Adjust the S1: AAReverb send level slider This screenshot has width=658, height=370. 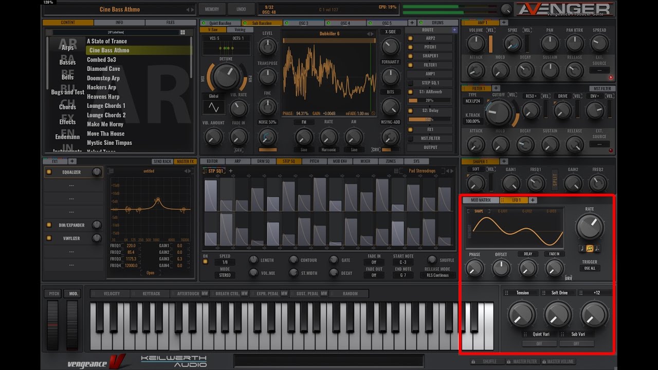tap(431, 100)
